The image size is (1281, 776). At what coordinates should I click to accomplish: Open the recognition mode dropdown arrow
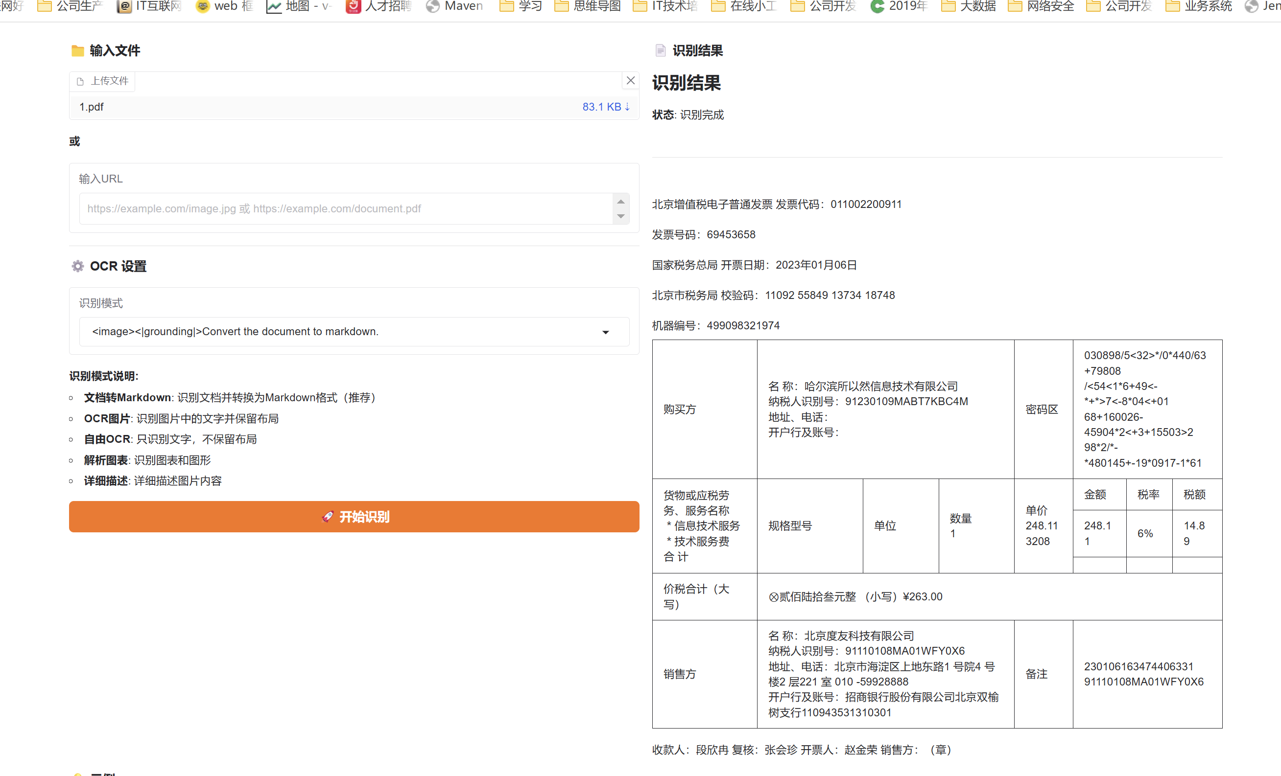(x=605, y=332)
